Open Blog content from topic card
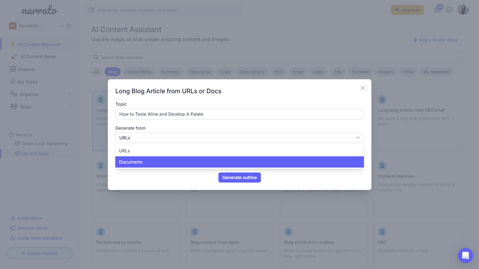 (230, 246)
